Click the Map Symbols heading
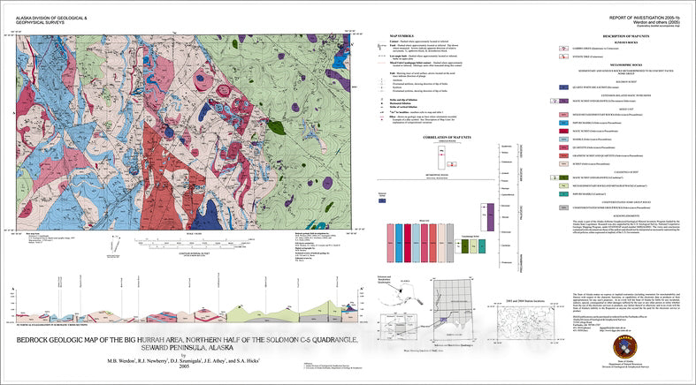Screen dimensions: 696x385 point(404,36)
